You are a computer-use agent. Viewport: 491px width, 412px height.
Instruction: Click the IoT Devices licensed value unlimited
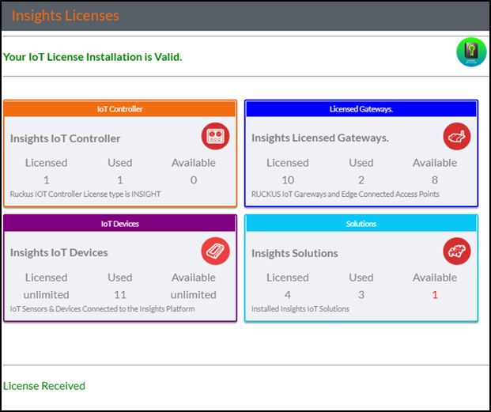coord(47,295)
